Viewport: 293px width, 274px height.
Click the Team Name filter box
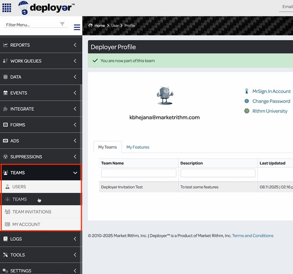click(139, 173)
